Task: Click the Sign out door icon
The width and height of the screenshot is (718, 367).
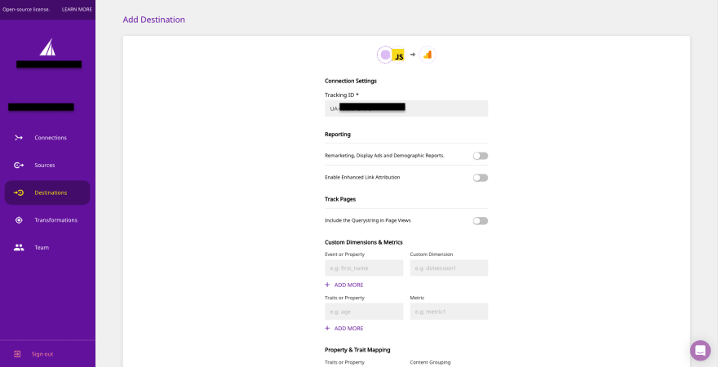Action: click(17, 354)
